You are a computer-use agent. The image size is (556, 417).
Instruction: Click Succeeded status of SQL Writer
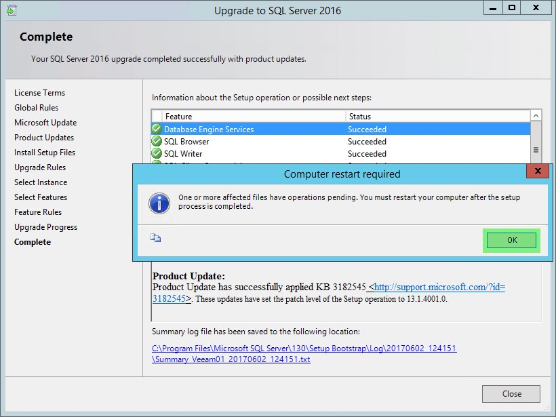tap(367, 153)
